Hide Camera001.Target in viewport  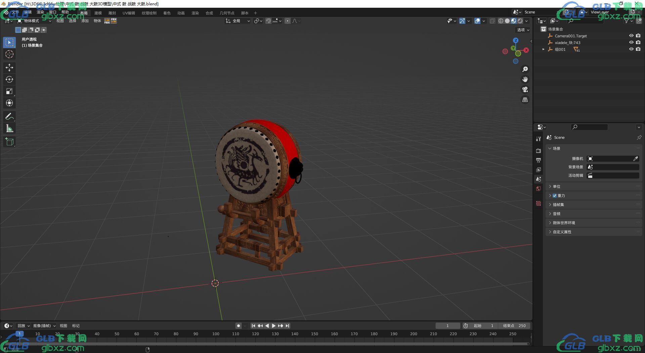pos(631,36)
